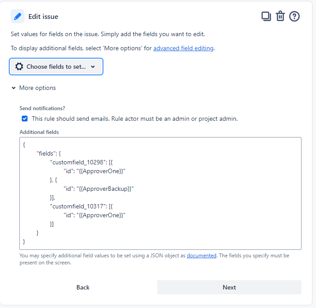This screenshot has width=316, height=308.
Task: Click the Edit issue heading text
Action: tap(43, 17)
